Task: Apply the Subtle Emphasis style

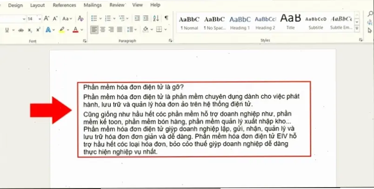Action: coord(341,23)
